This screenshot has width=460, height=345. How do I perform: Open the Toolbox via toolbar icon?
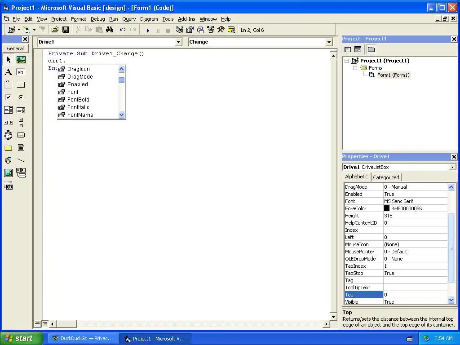click(221, 30)
